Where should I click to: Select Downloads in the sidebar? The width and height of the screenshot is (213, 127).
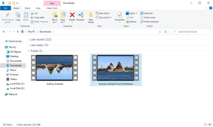13,65
